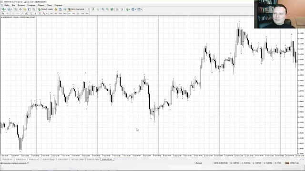Open the Графики menu
305x171 pixels.
tap(31, 5)
